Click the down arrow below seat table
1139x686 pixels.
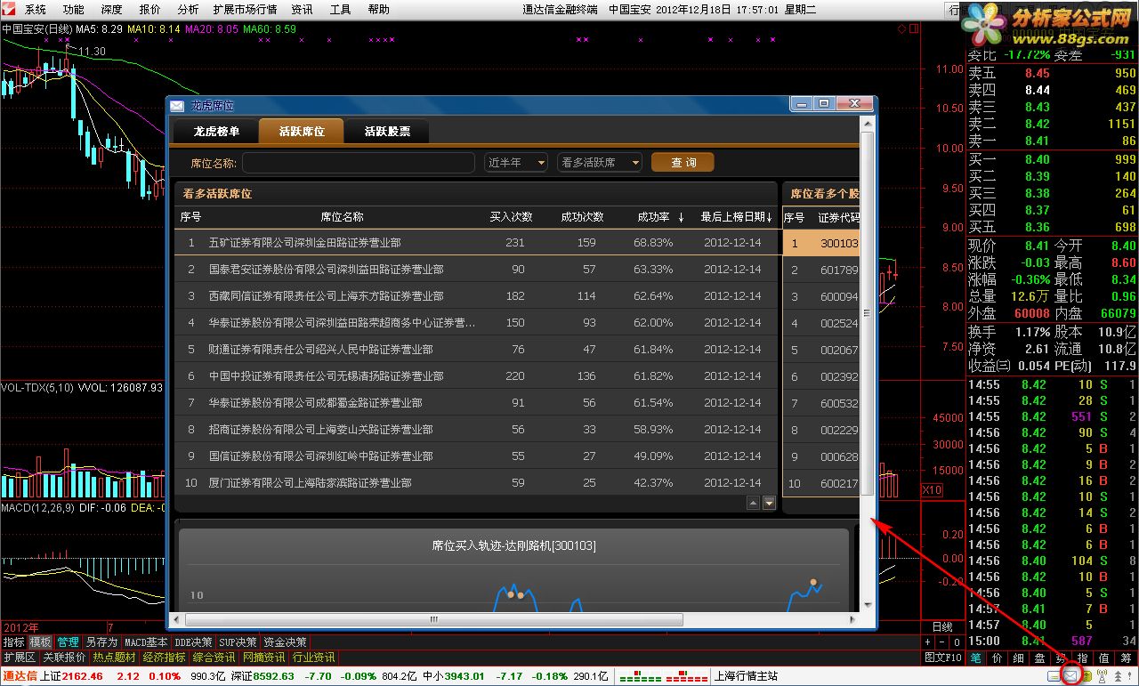pos(769,503)
